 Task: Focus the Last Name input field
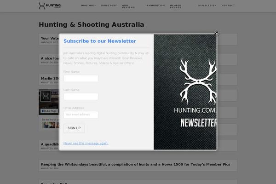[81, 97]
